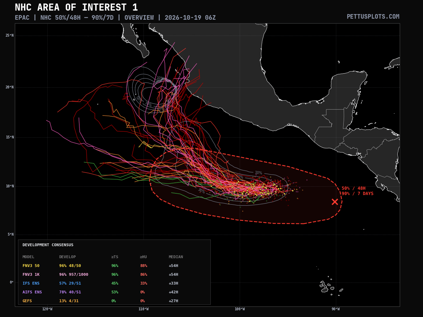Screen dimensions: 423x317
Task: Click the +27H median value for GEFS
Action: pos(173,301)
